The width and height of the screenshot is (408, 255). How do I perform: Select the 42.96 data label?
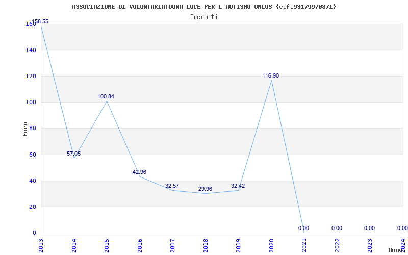139,172
